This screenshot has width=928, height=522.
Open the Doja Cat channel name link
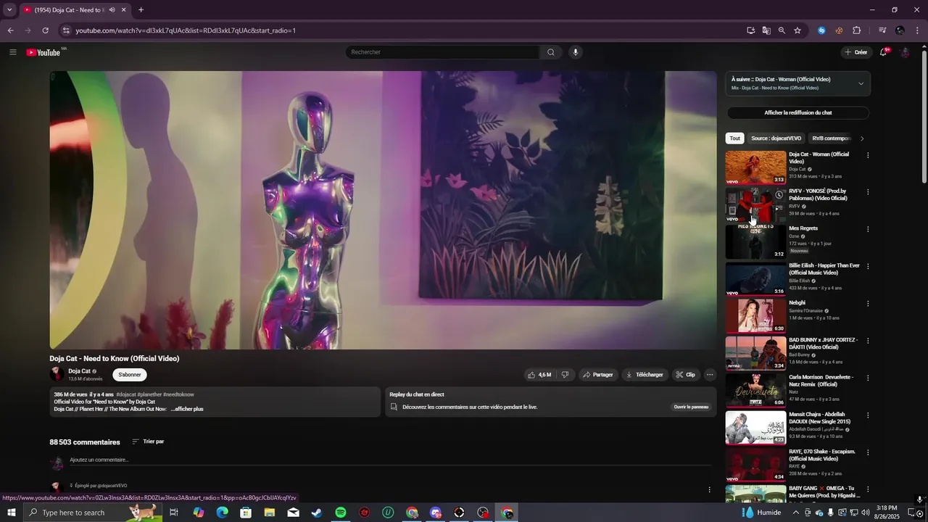pos(80,371)
